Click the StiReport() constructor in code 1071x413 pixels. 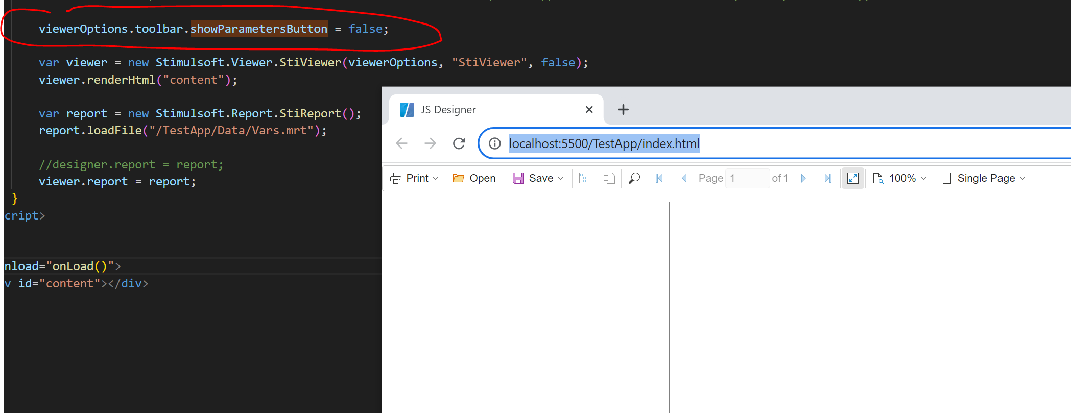coord(317,113)
